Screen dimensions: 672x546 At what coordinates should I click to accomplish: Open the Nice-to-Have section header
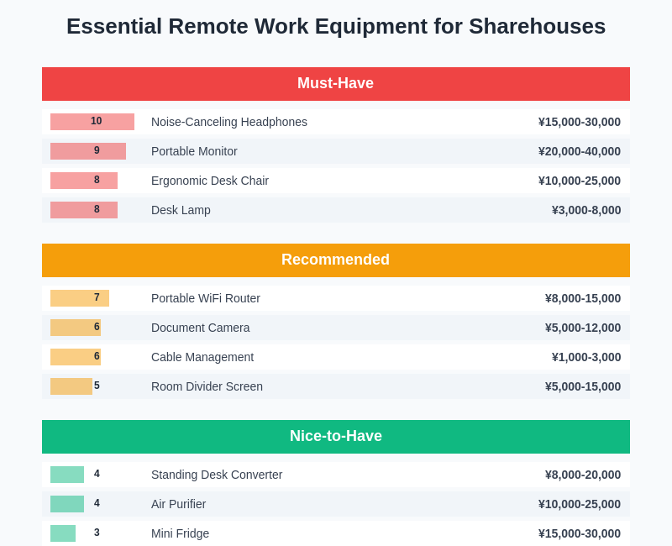pos(336,437)
